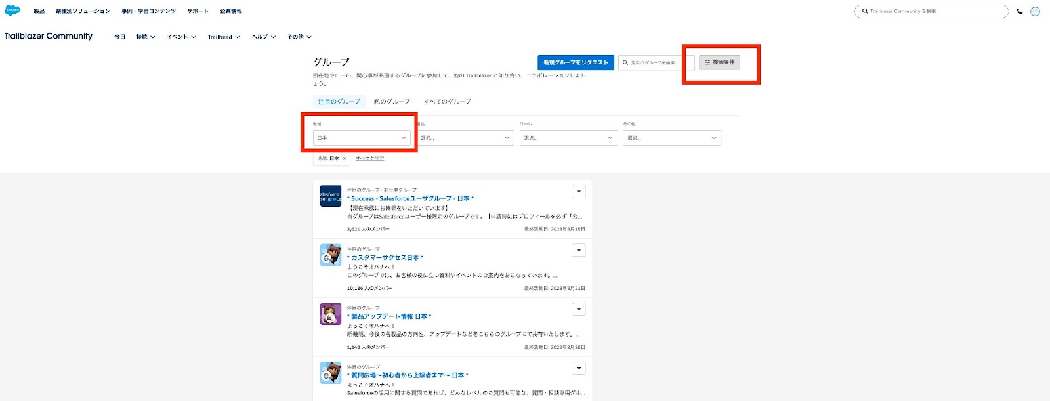The width and height of the screenshot is (1050, 401).
Task: Open action menu for 製品アップデート情報 日本
Action: [x=579, y=309]
